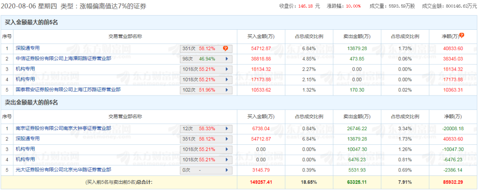Image resolution: width=480 pixels, height=191 pixels.
Task: Click the blue arrow in the 光大证券 0次 row
Action: (227, 170)
